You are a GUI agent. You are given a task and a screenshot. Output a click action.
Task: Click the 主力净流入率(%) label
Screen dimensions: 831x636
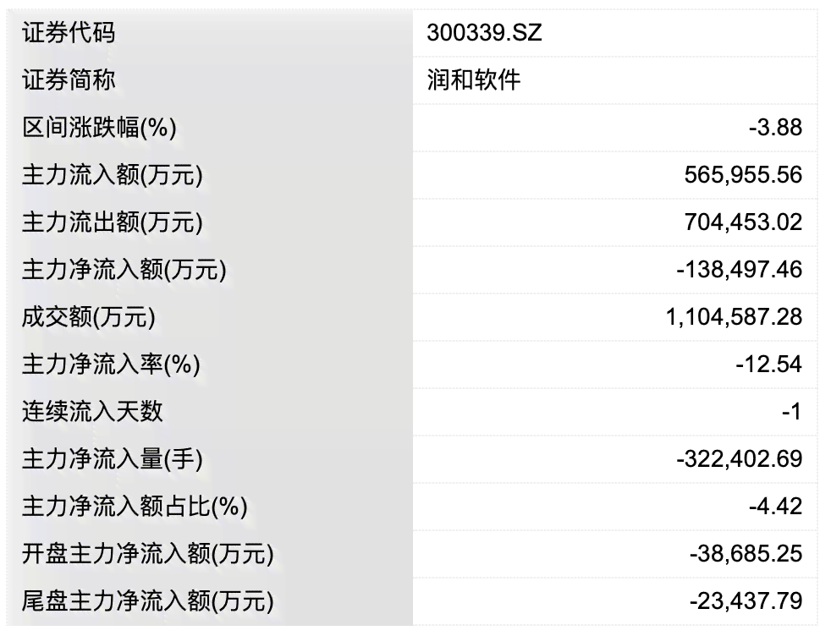point(111,365)
